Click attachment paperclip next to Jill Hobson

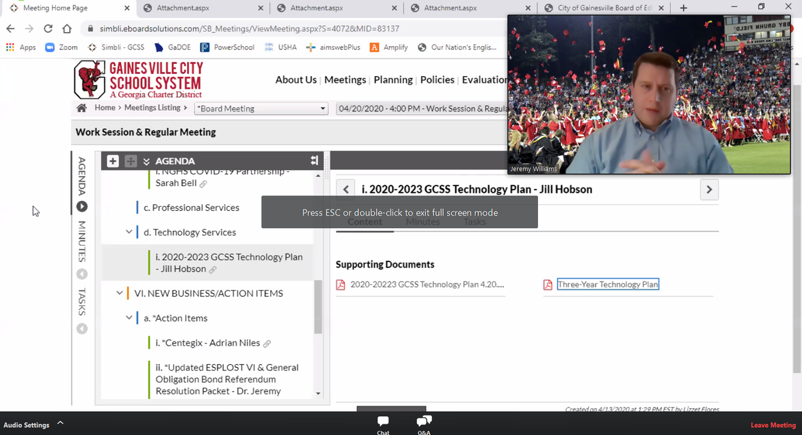[213, 270]
